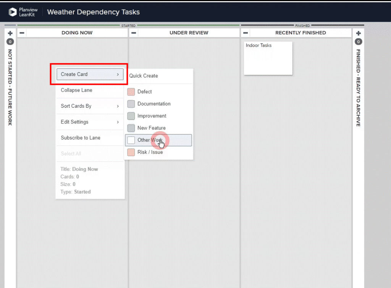Pick the Defect card type swatch
391x288 pixels.
coord(131,92)
